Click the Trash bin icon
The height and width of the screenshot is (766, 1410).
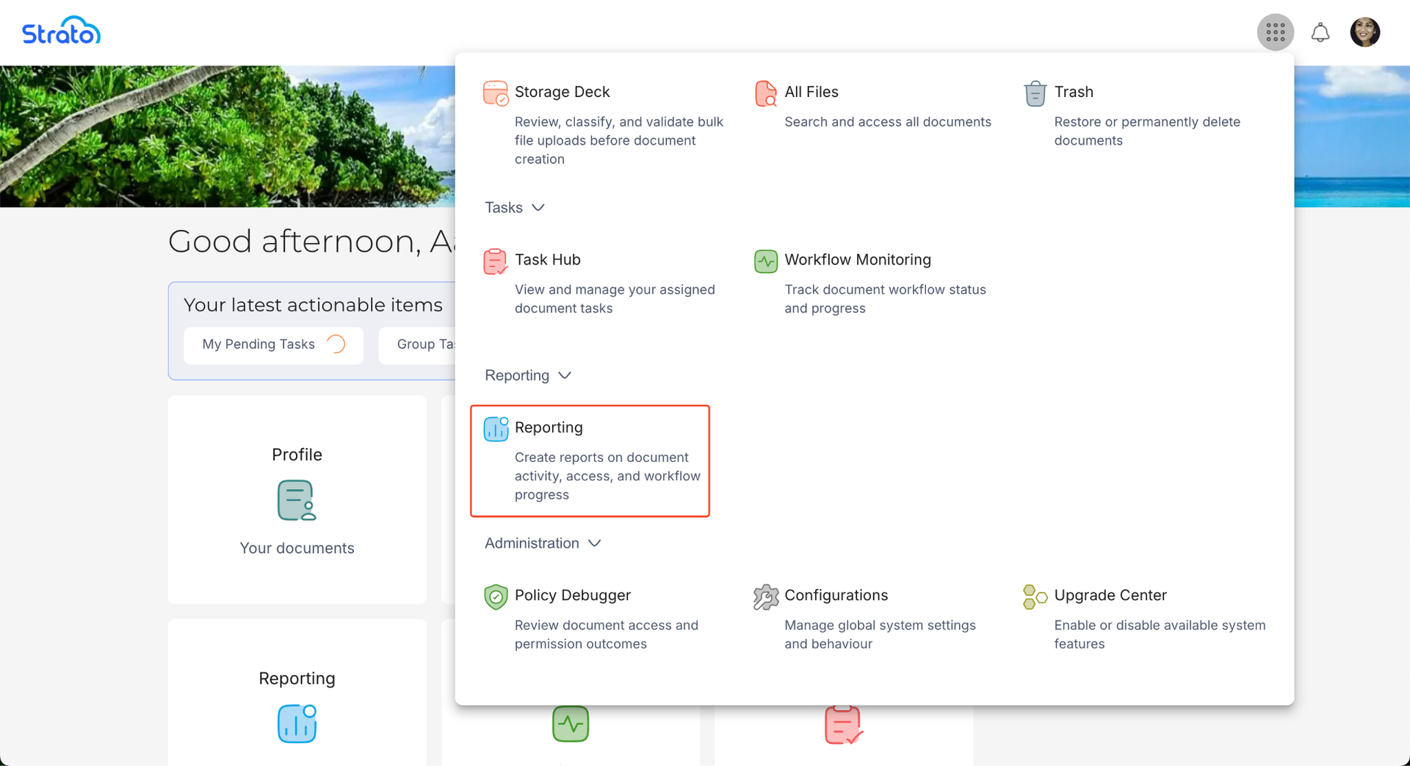[1035, 93]
